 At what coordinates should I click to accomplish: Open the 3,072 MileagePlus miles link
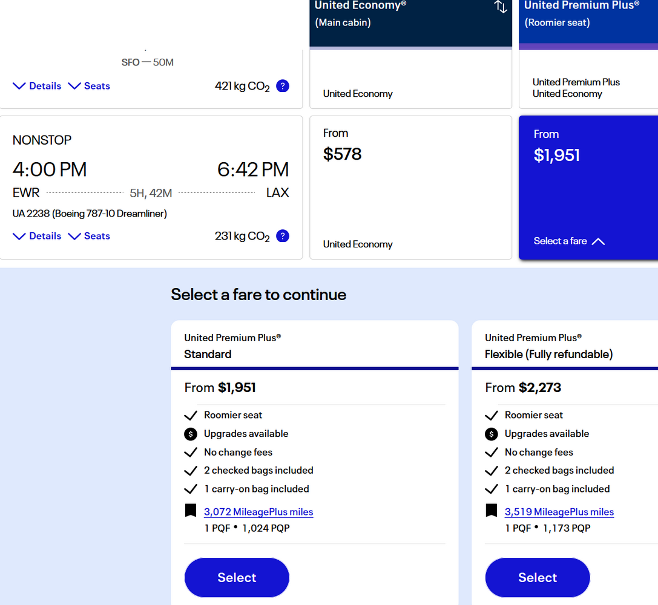258,512
